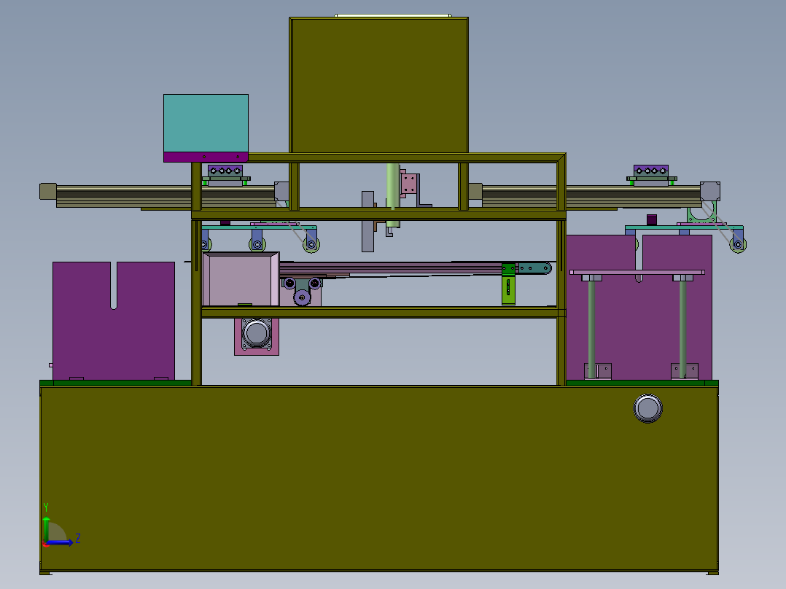Click the round gray knob on base cabinet
Screen dimensions: 786x589
pyautogui.click(x=647, y=408)
